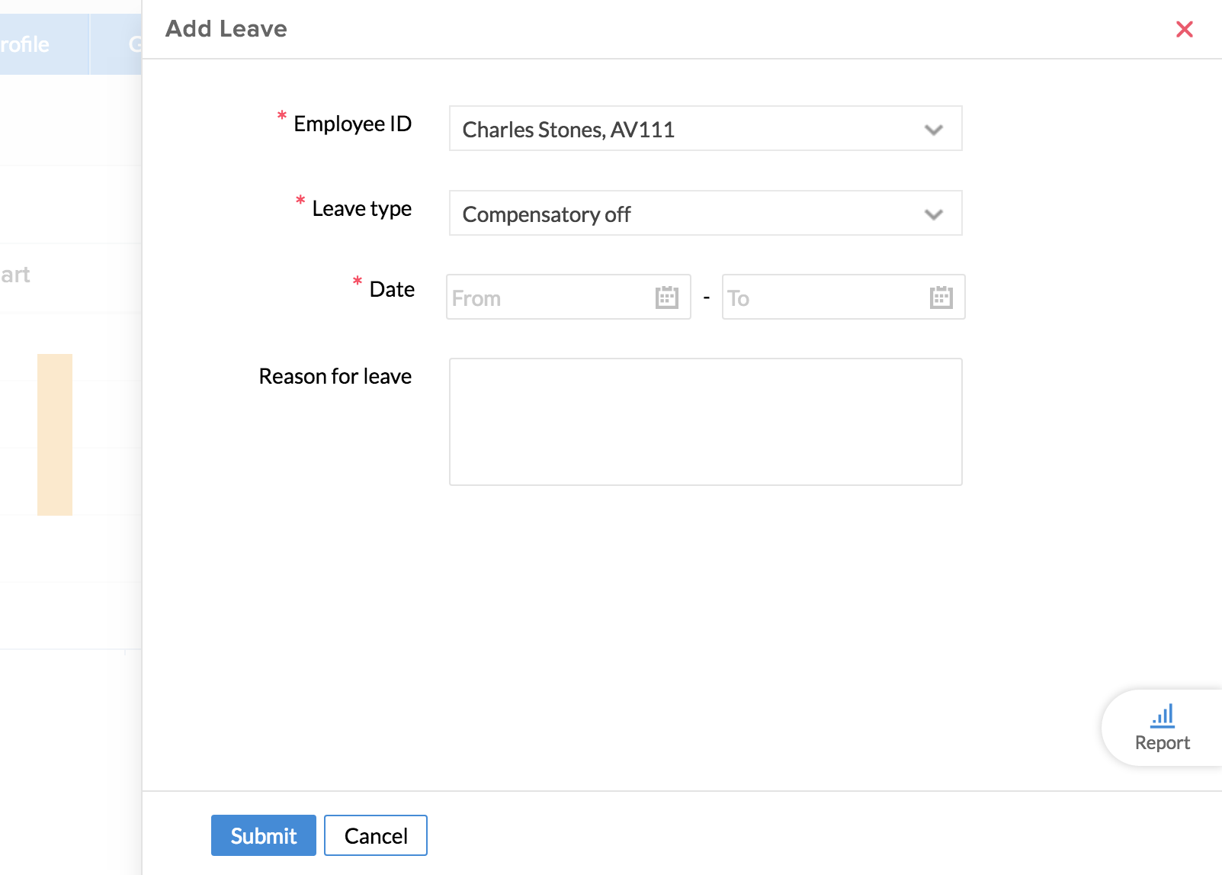Click the Reason for leave text area
This screenshot has width=1222, height=875.
coord(705,422)
